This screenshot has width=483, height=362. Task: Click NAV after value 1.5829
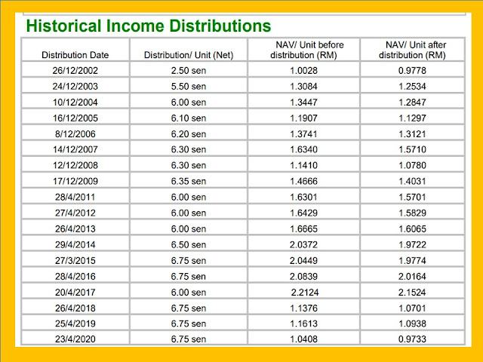(x=413, y=213)
